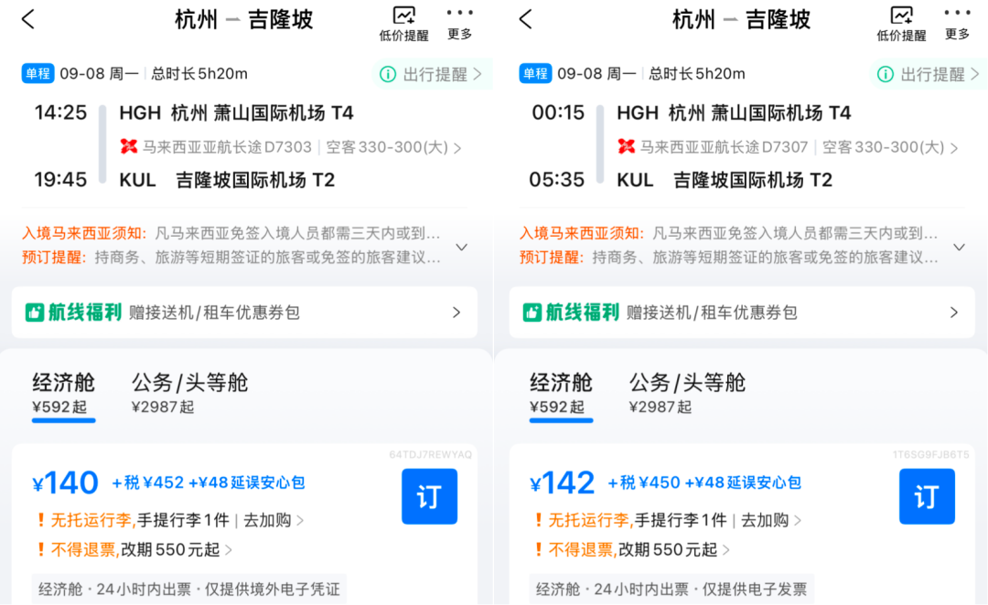Tap the 航线福利 gift icon on right screen
This screenshot has height=605, width=988.
pyautogui.click(x=533, y=312)
